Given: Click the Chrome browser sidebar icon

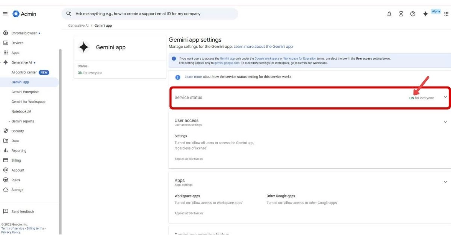Looking at the screenshot, I should pyautogui.click(x=6, y=33).
